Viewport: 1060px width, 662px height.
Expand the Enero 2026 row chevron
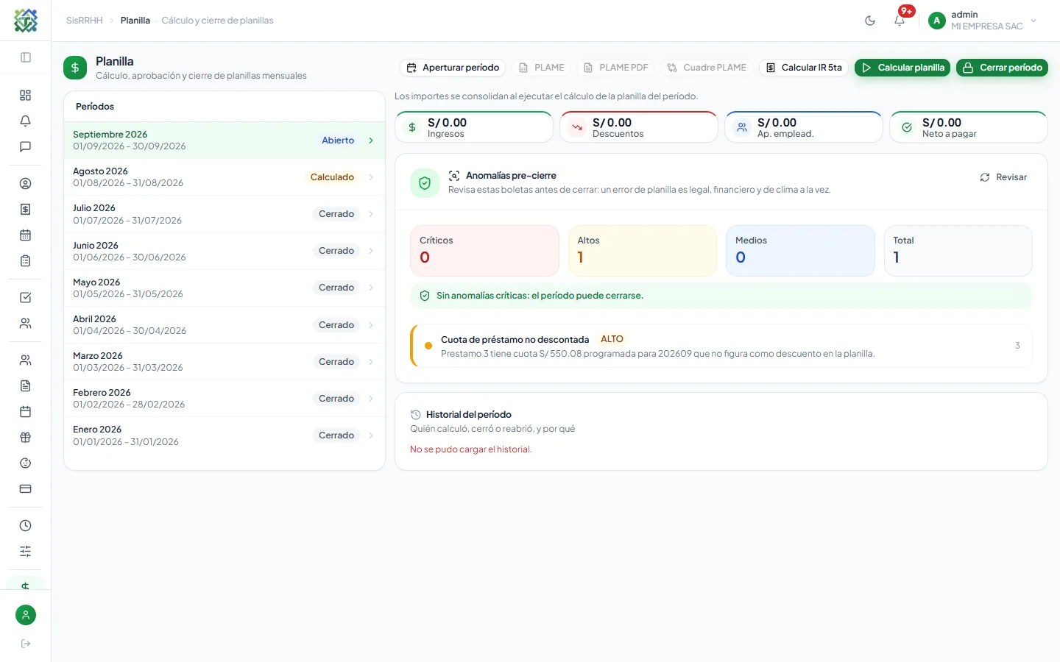[371, 435]
